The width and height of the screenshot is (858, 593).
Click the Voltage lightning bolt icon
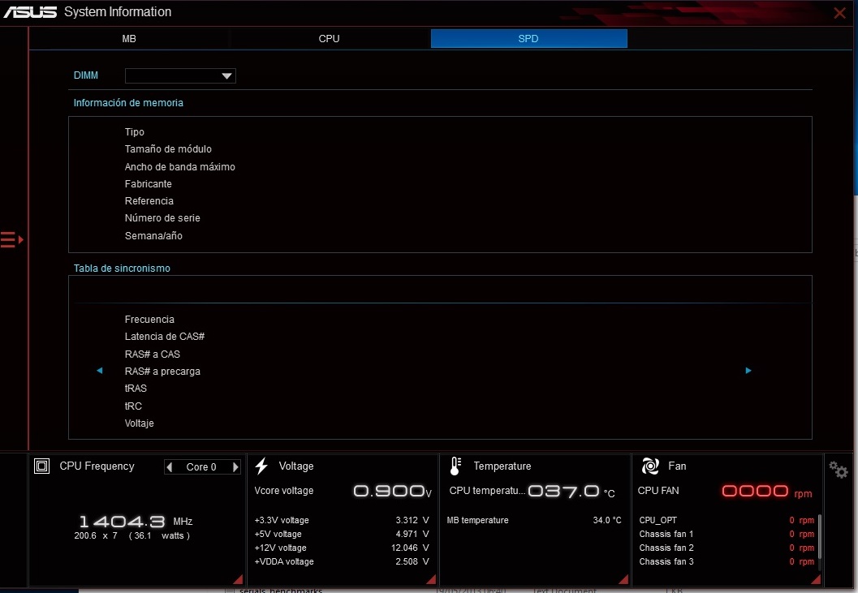[x=261, y=466]
